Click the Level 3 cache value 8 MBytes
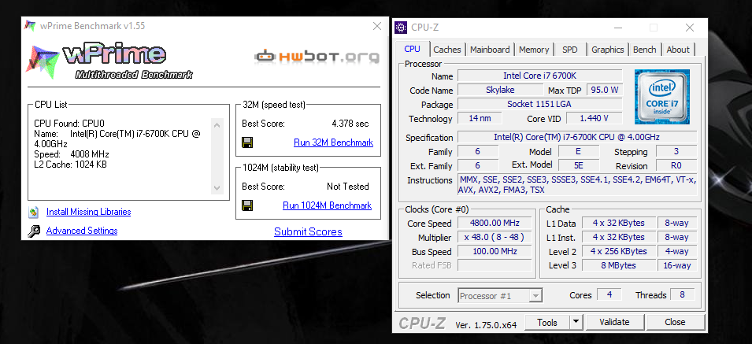The width and height of the screenshot is (752, 344). click(x=619, y=265)
